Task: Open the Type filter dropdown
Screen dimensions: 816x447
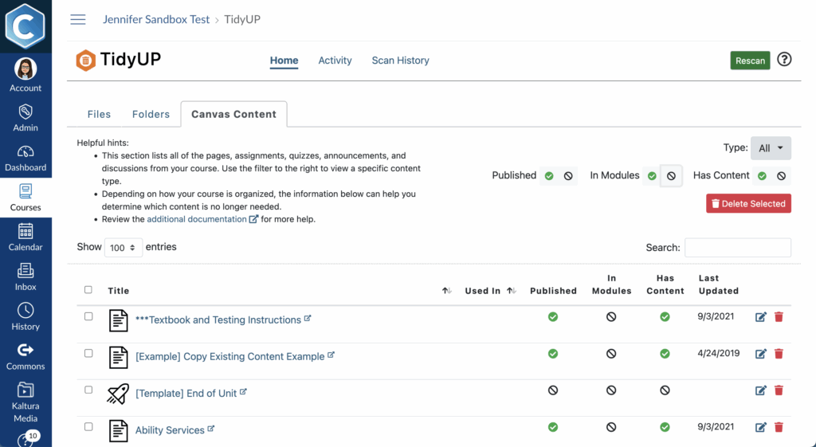Action: click(x=771, y=148)
